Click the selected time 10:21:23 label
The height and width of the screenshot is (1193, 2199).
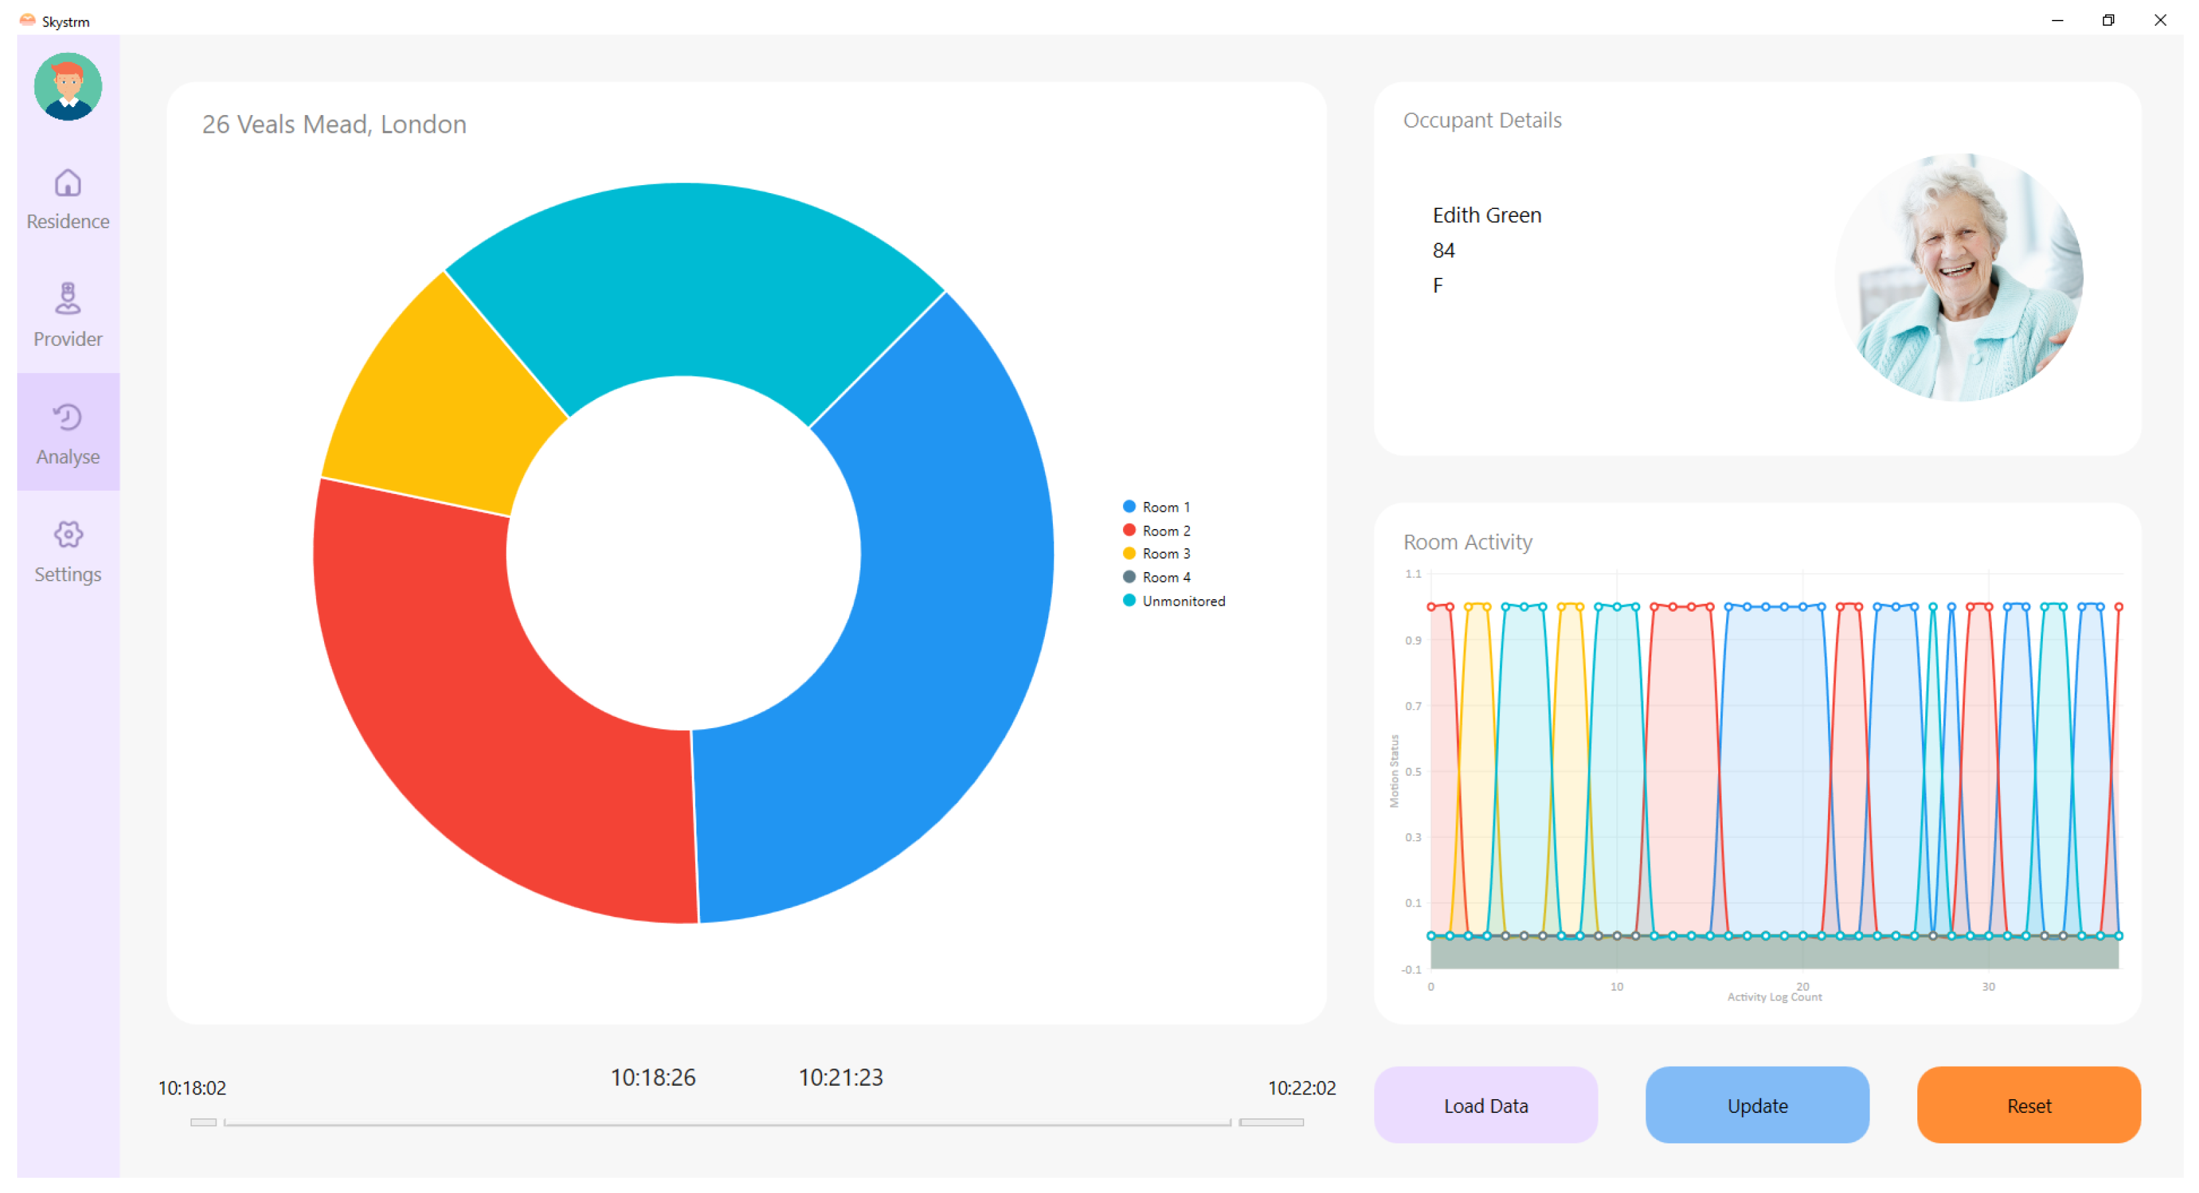point(841,1078)
